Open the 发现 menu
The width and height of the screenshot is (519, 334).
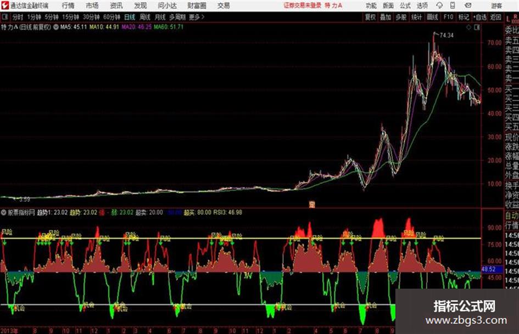coord(141,5)
